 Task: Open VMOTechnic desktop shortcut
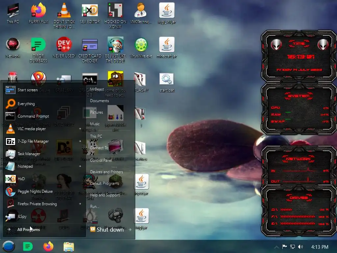tap(141, 13)
